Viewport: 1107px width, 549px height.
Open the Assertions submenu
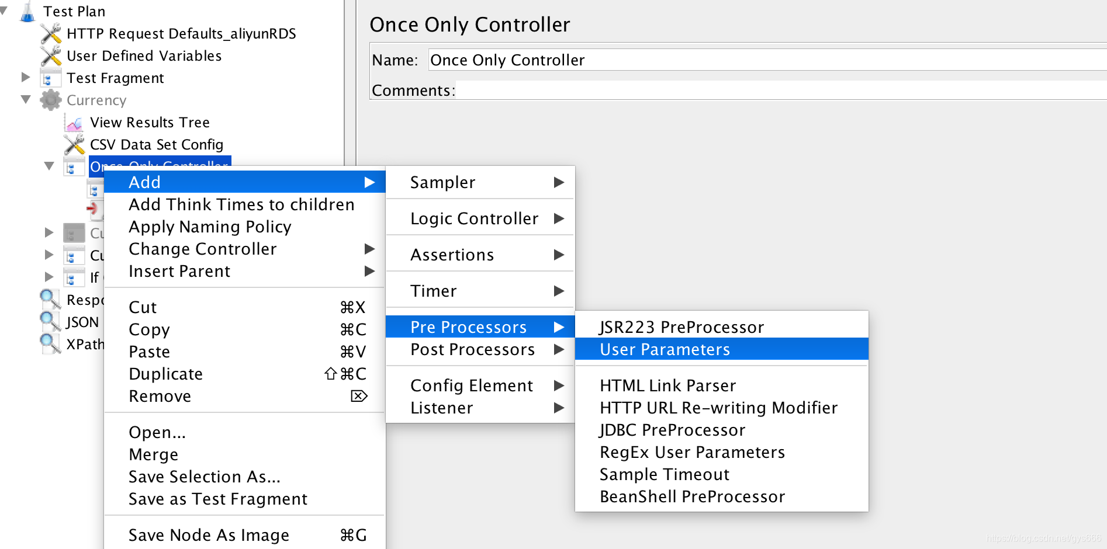(x=480, y=255)
